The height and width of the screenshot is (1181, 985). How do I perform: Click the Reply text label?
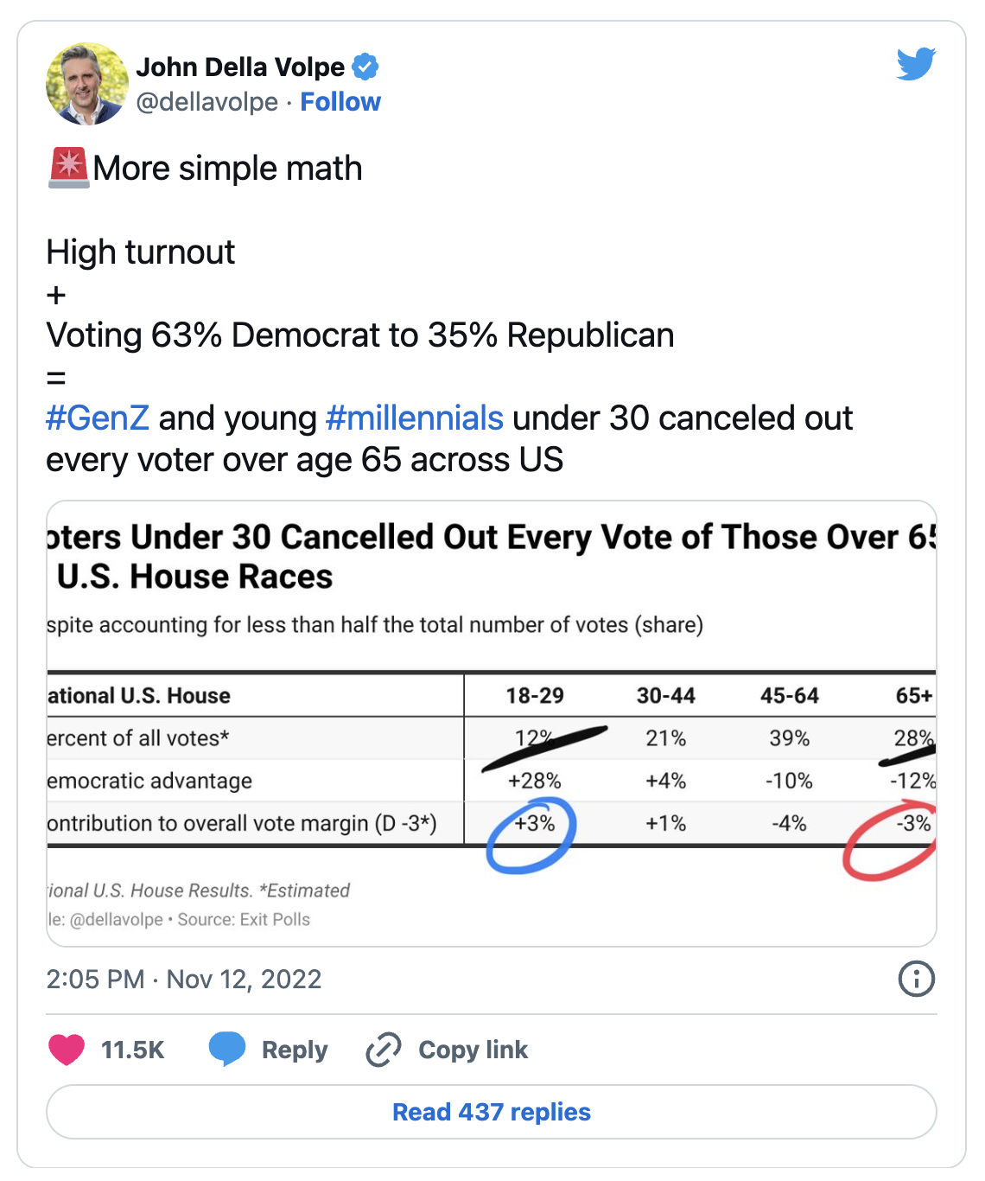(x=295, y=1050)
